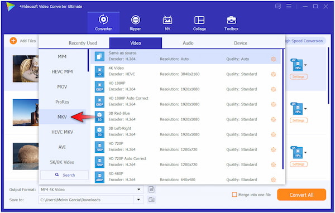This screenshot has width=335, height=213.
Task: Click the orange Add Files plus icon
Action: click(13, 41)
